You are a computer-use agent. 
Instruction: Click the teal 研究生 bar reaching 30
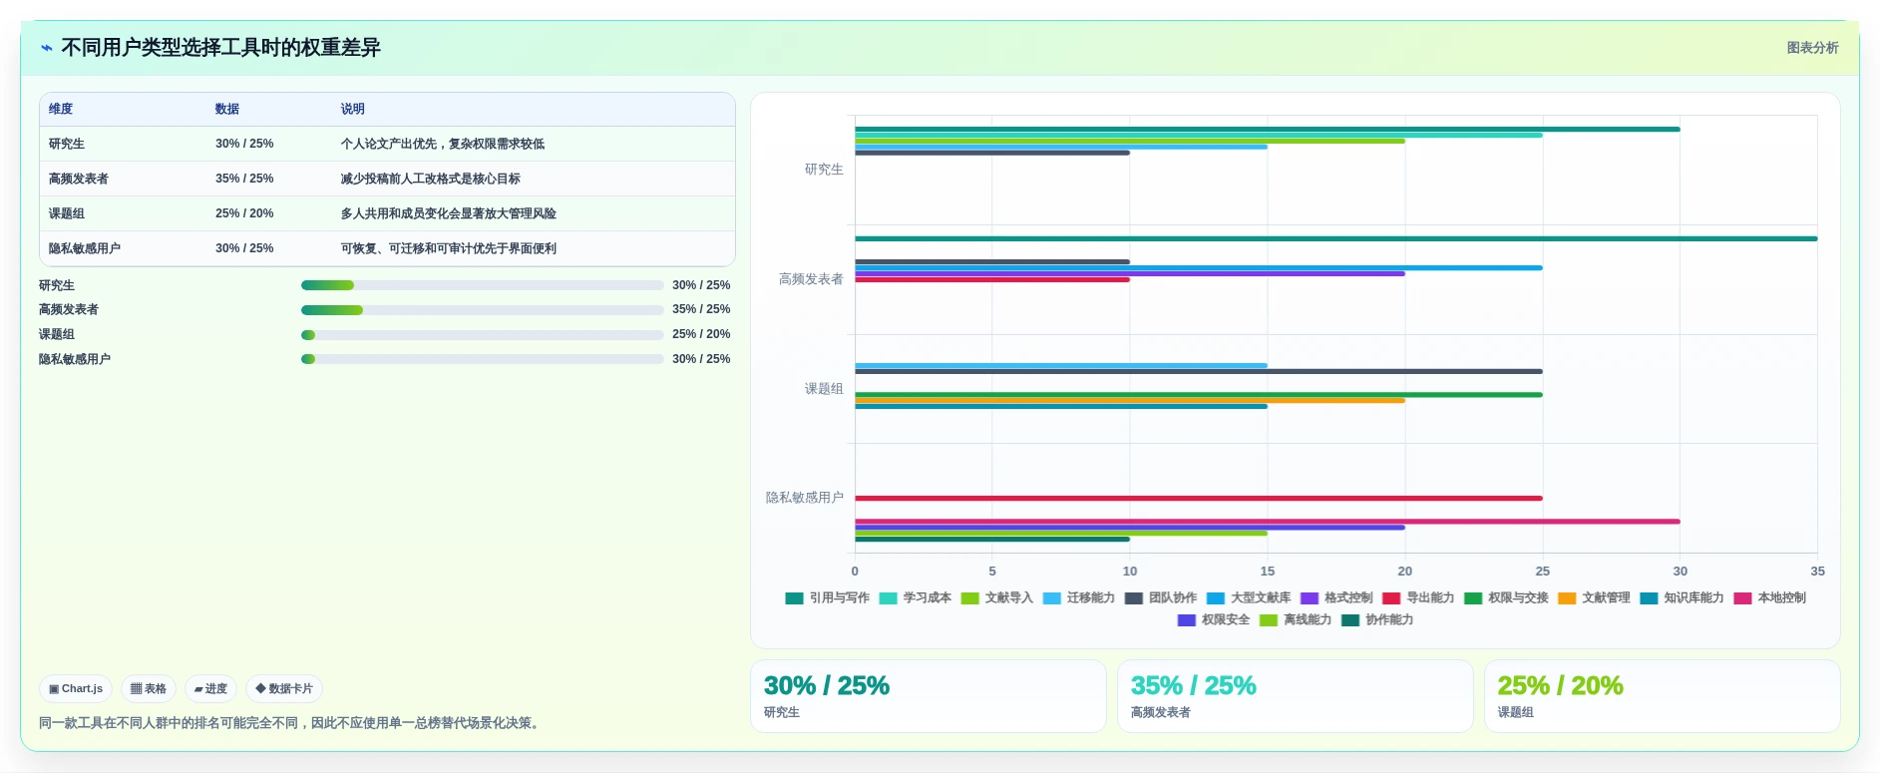click(x=1268, y=130)
